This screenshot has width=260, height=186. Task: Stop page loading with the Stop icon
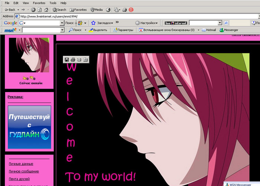coord(33,10)
